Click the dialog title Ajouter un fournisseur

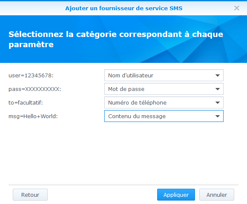pyautogui.click(x=124, y=8)
